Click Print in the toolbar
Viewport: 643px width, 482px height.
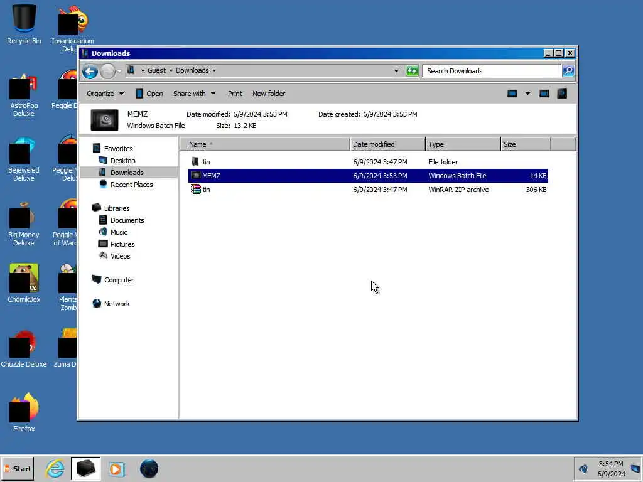tap(235, 94)
